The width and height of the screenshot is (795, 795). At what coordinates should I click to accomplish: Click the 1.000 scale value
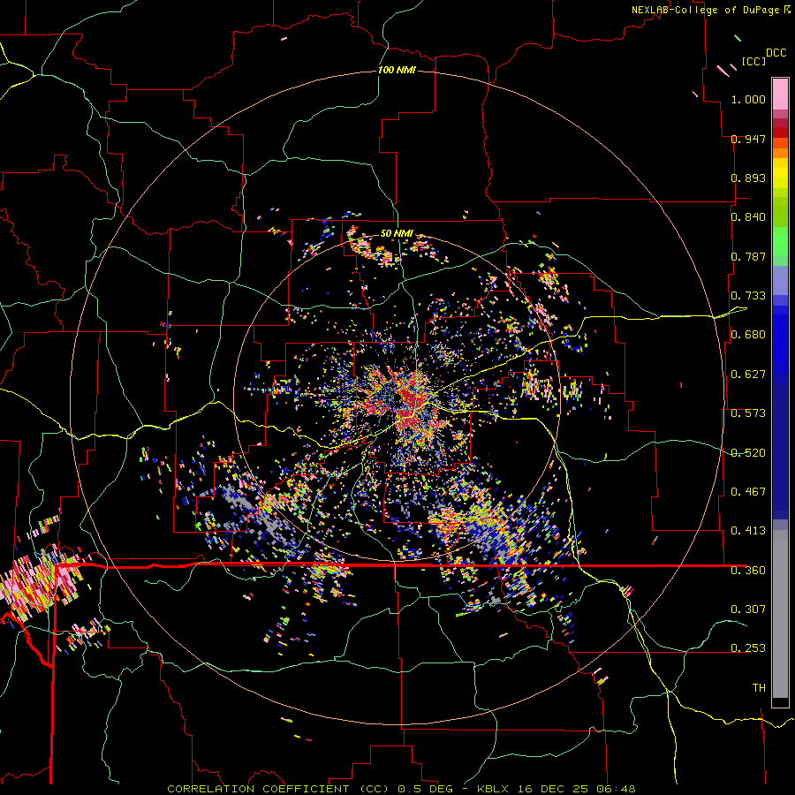(748, 99)
